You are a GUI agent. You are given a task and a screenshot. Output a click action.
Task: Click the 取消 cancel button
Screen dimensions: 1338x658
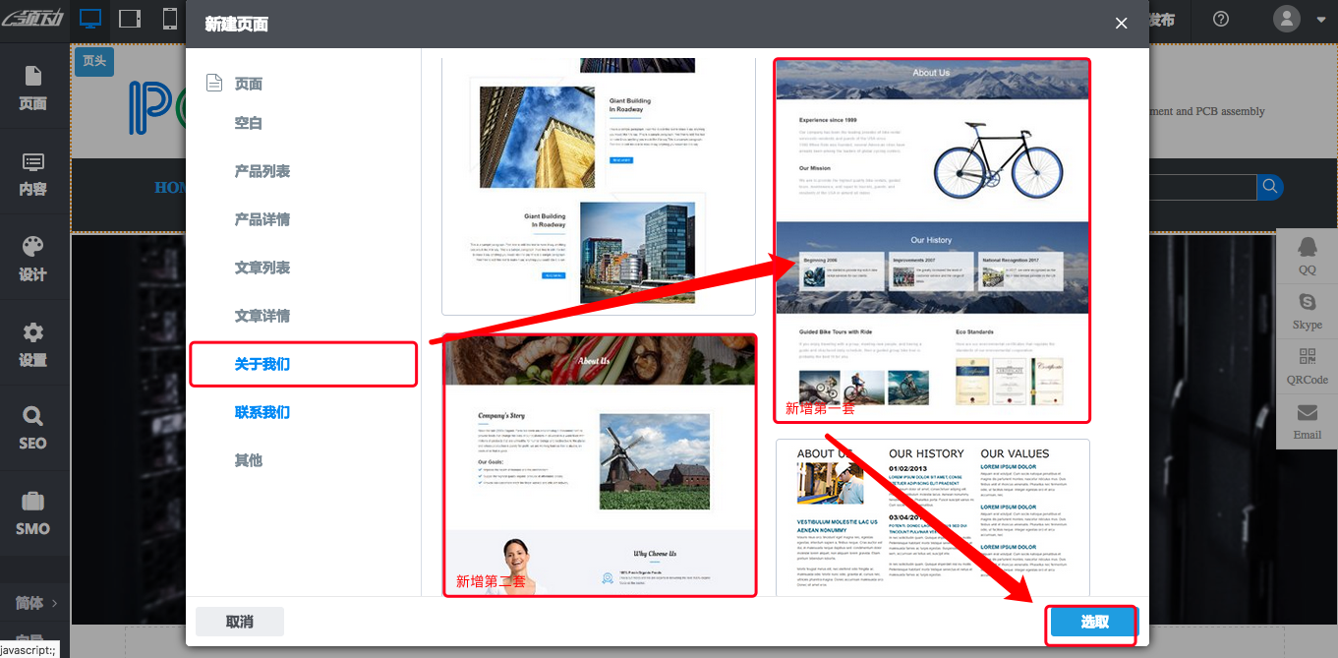240,622
